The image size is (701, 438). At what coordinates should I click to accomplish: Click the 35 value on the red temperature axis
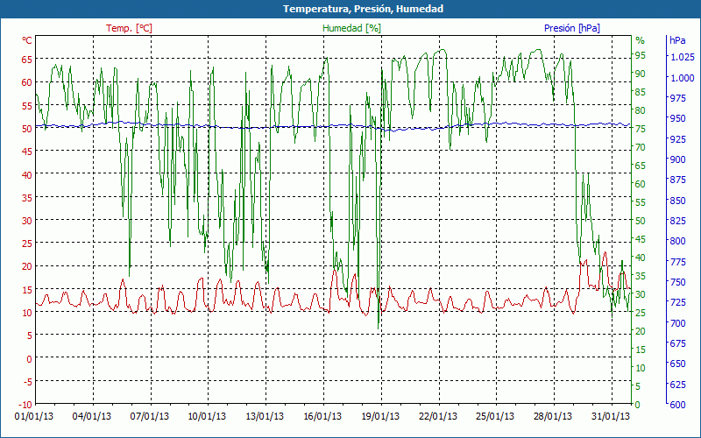(27, 198)
